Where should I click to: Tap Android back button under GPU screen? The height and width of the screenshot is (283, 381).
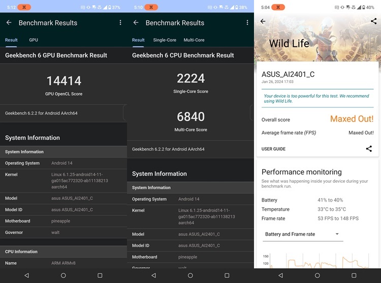click(x=27, y=275)
